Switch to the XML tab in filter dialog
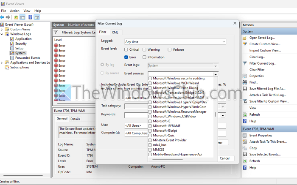 [115, 32]
